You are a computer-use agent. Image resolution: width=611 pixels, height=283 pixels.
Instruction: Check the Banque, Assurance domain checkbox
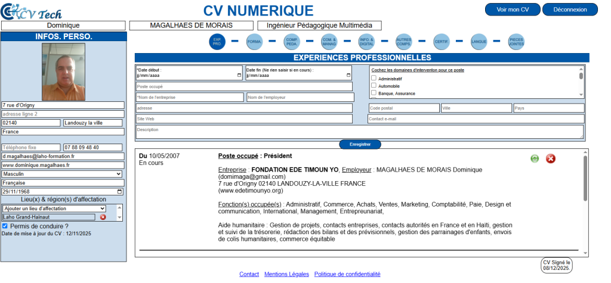pyautogui.click(x=374, y=93)
